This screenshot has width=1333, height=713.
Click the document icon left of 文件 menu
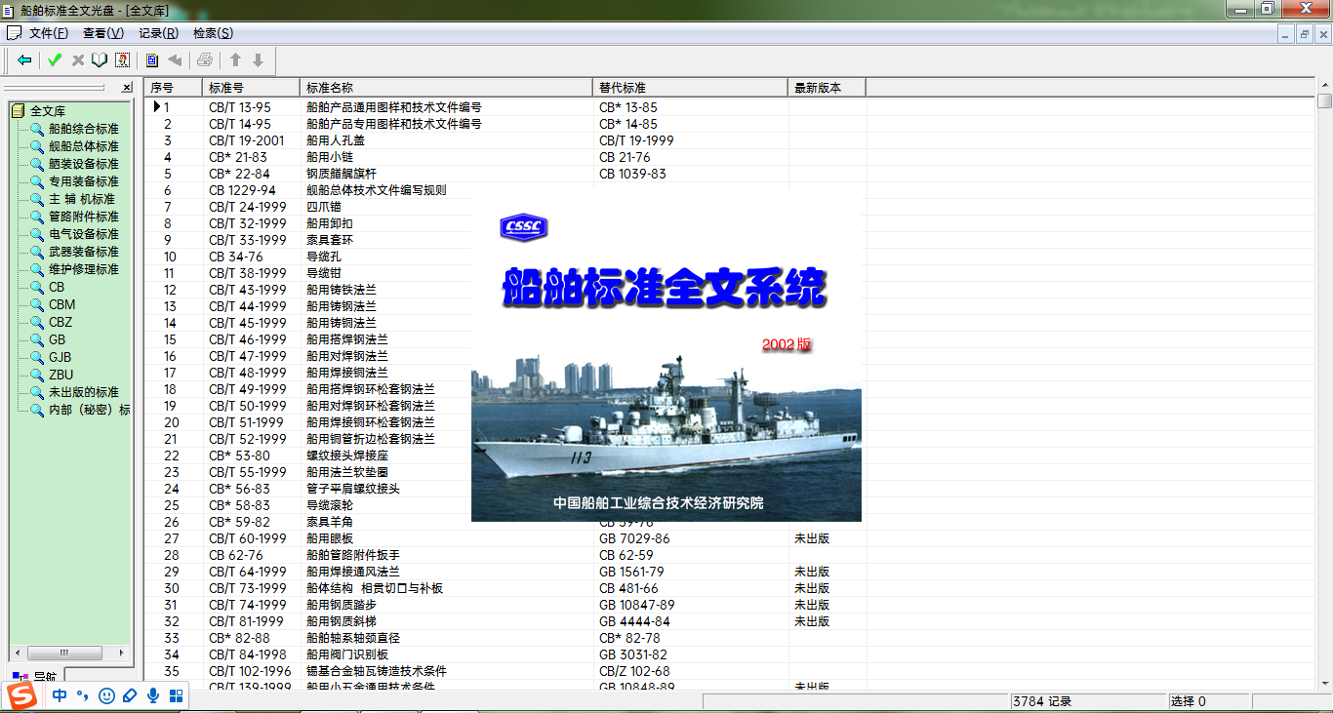14,33
